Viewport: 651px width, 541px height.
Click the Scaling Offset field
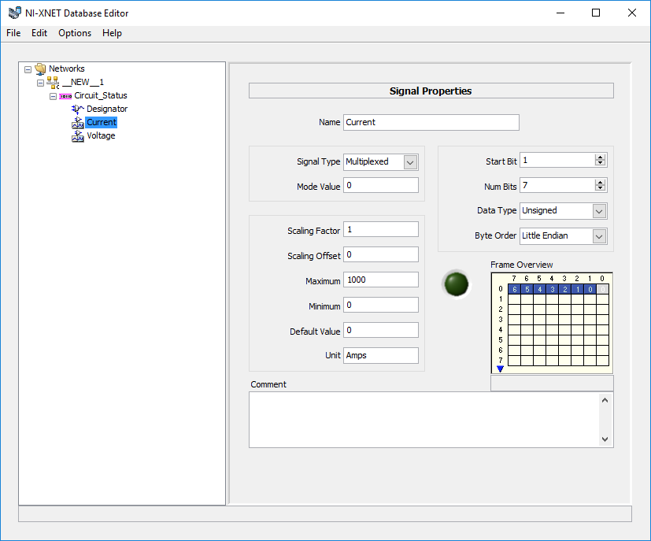coord(381,255)
